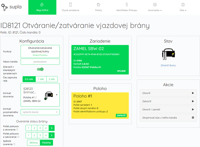Select 1 sek. relay time
This screenshot has width=200, height=147.
41,79
